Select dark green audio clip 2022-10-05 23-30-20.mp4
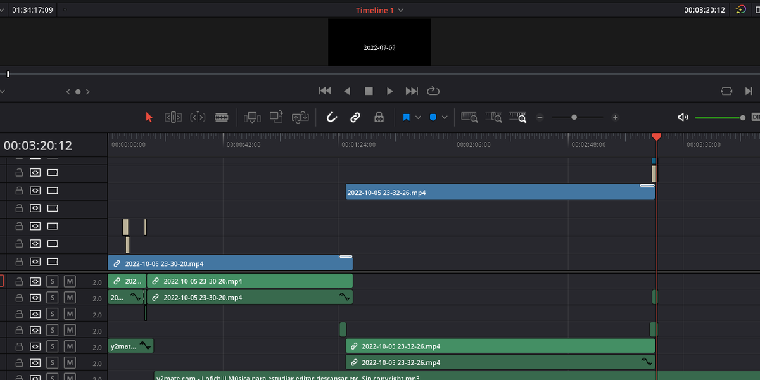Viewport: 760px width, 380px height. (x=250, y=296)
